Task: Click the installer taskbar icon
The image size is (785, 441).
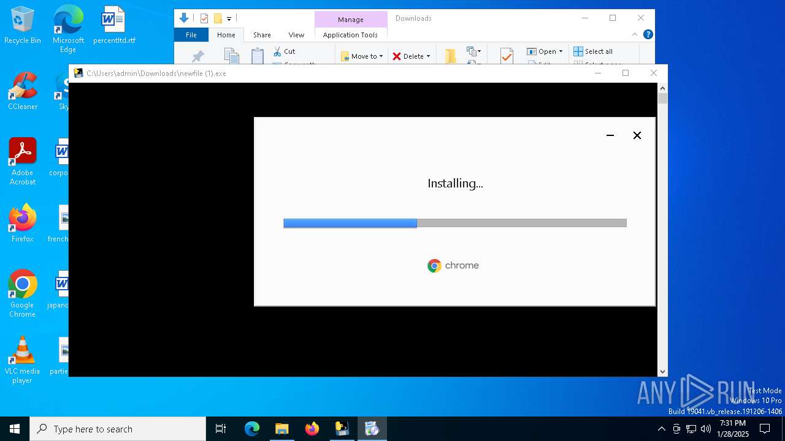Action: (372, 429)
